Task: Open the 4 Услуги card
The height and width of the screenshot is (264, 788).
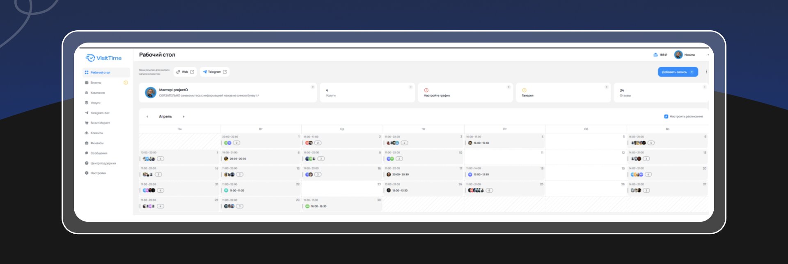Action: (367, 93)
